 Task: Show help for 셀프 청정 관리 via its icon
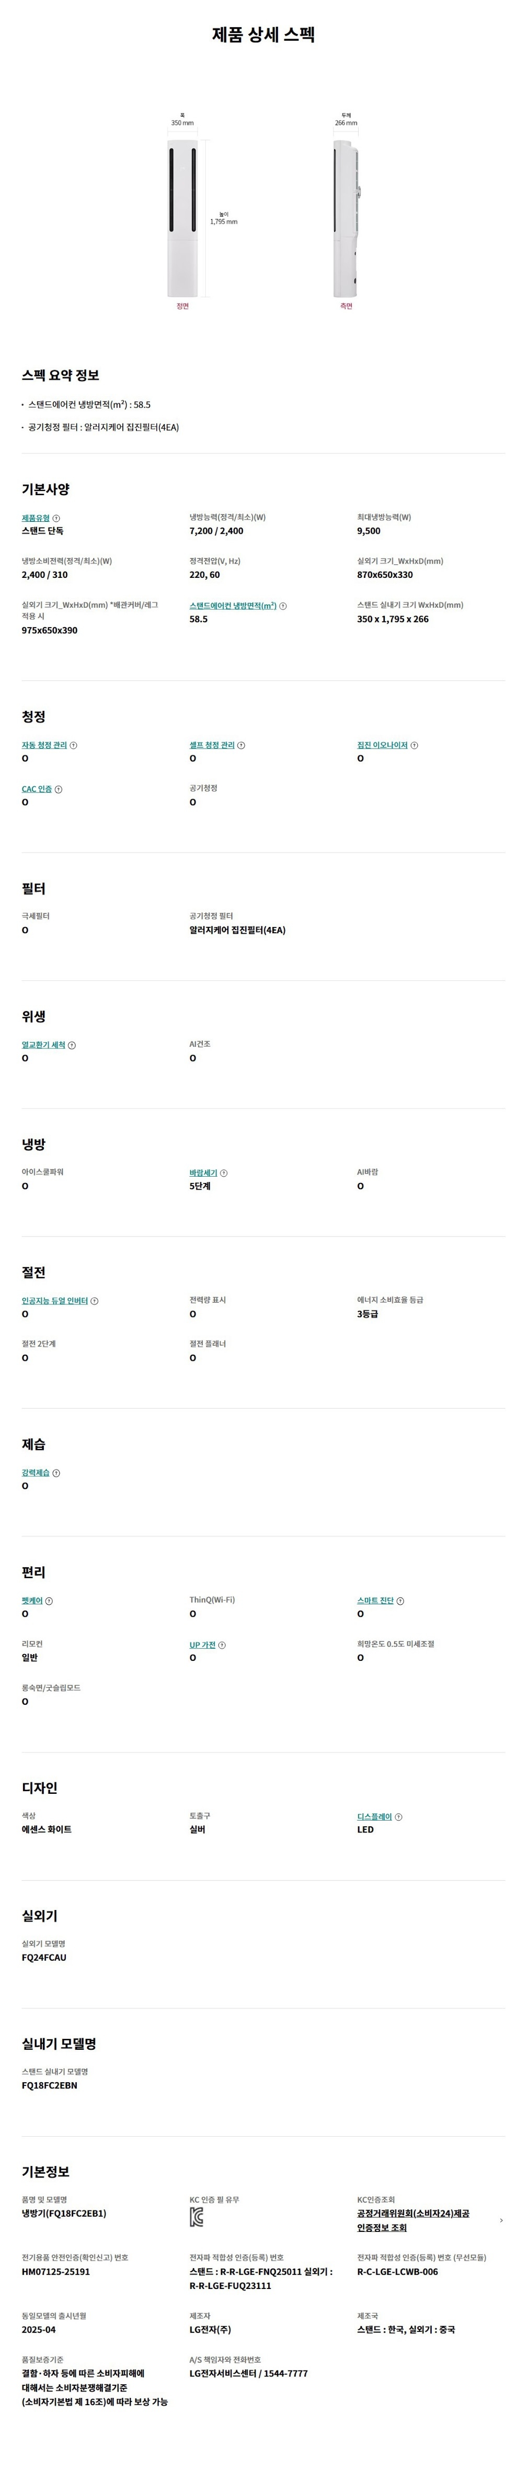click(x=241, y=744)
